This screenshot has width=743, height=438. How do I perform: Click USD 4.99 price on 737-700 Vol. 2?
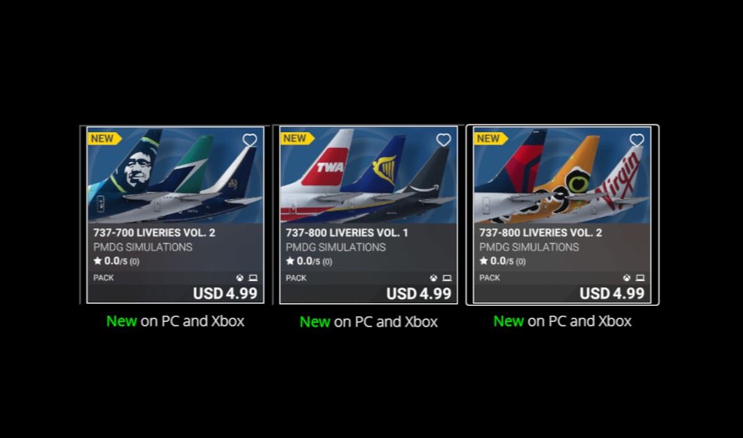point(225,293)
